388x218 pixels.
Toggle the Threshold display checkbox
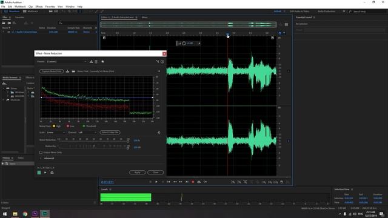click(84, 126)
